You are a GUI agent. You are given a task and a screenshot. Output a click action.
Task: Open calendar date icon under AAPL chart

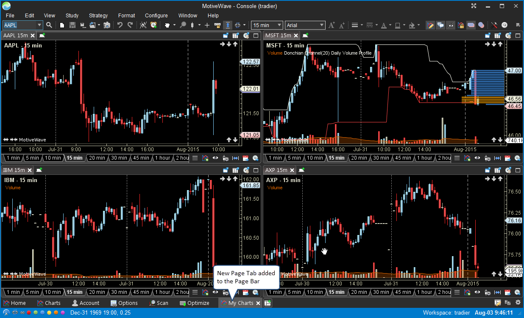[245, 158]
